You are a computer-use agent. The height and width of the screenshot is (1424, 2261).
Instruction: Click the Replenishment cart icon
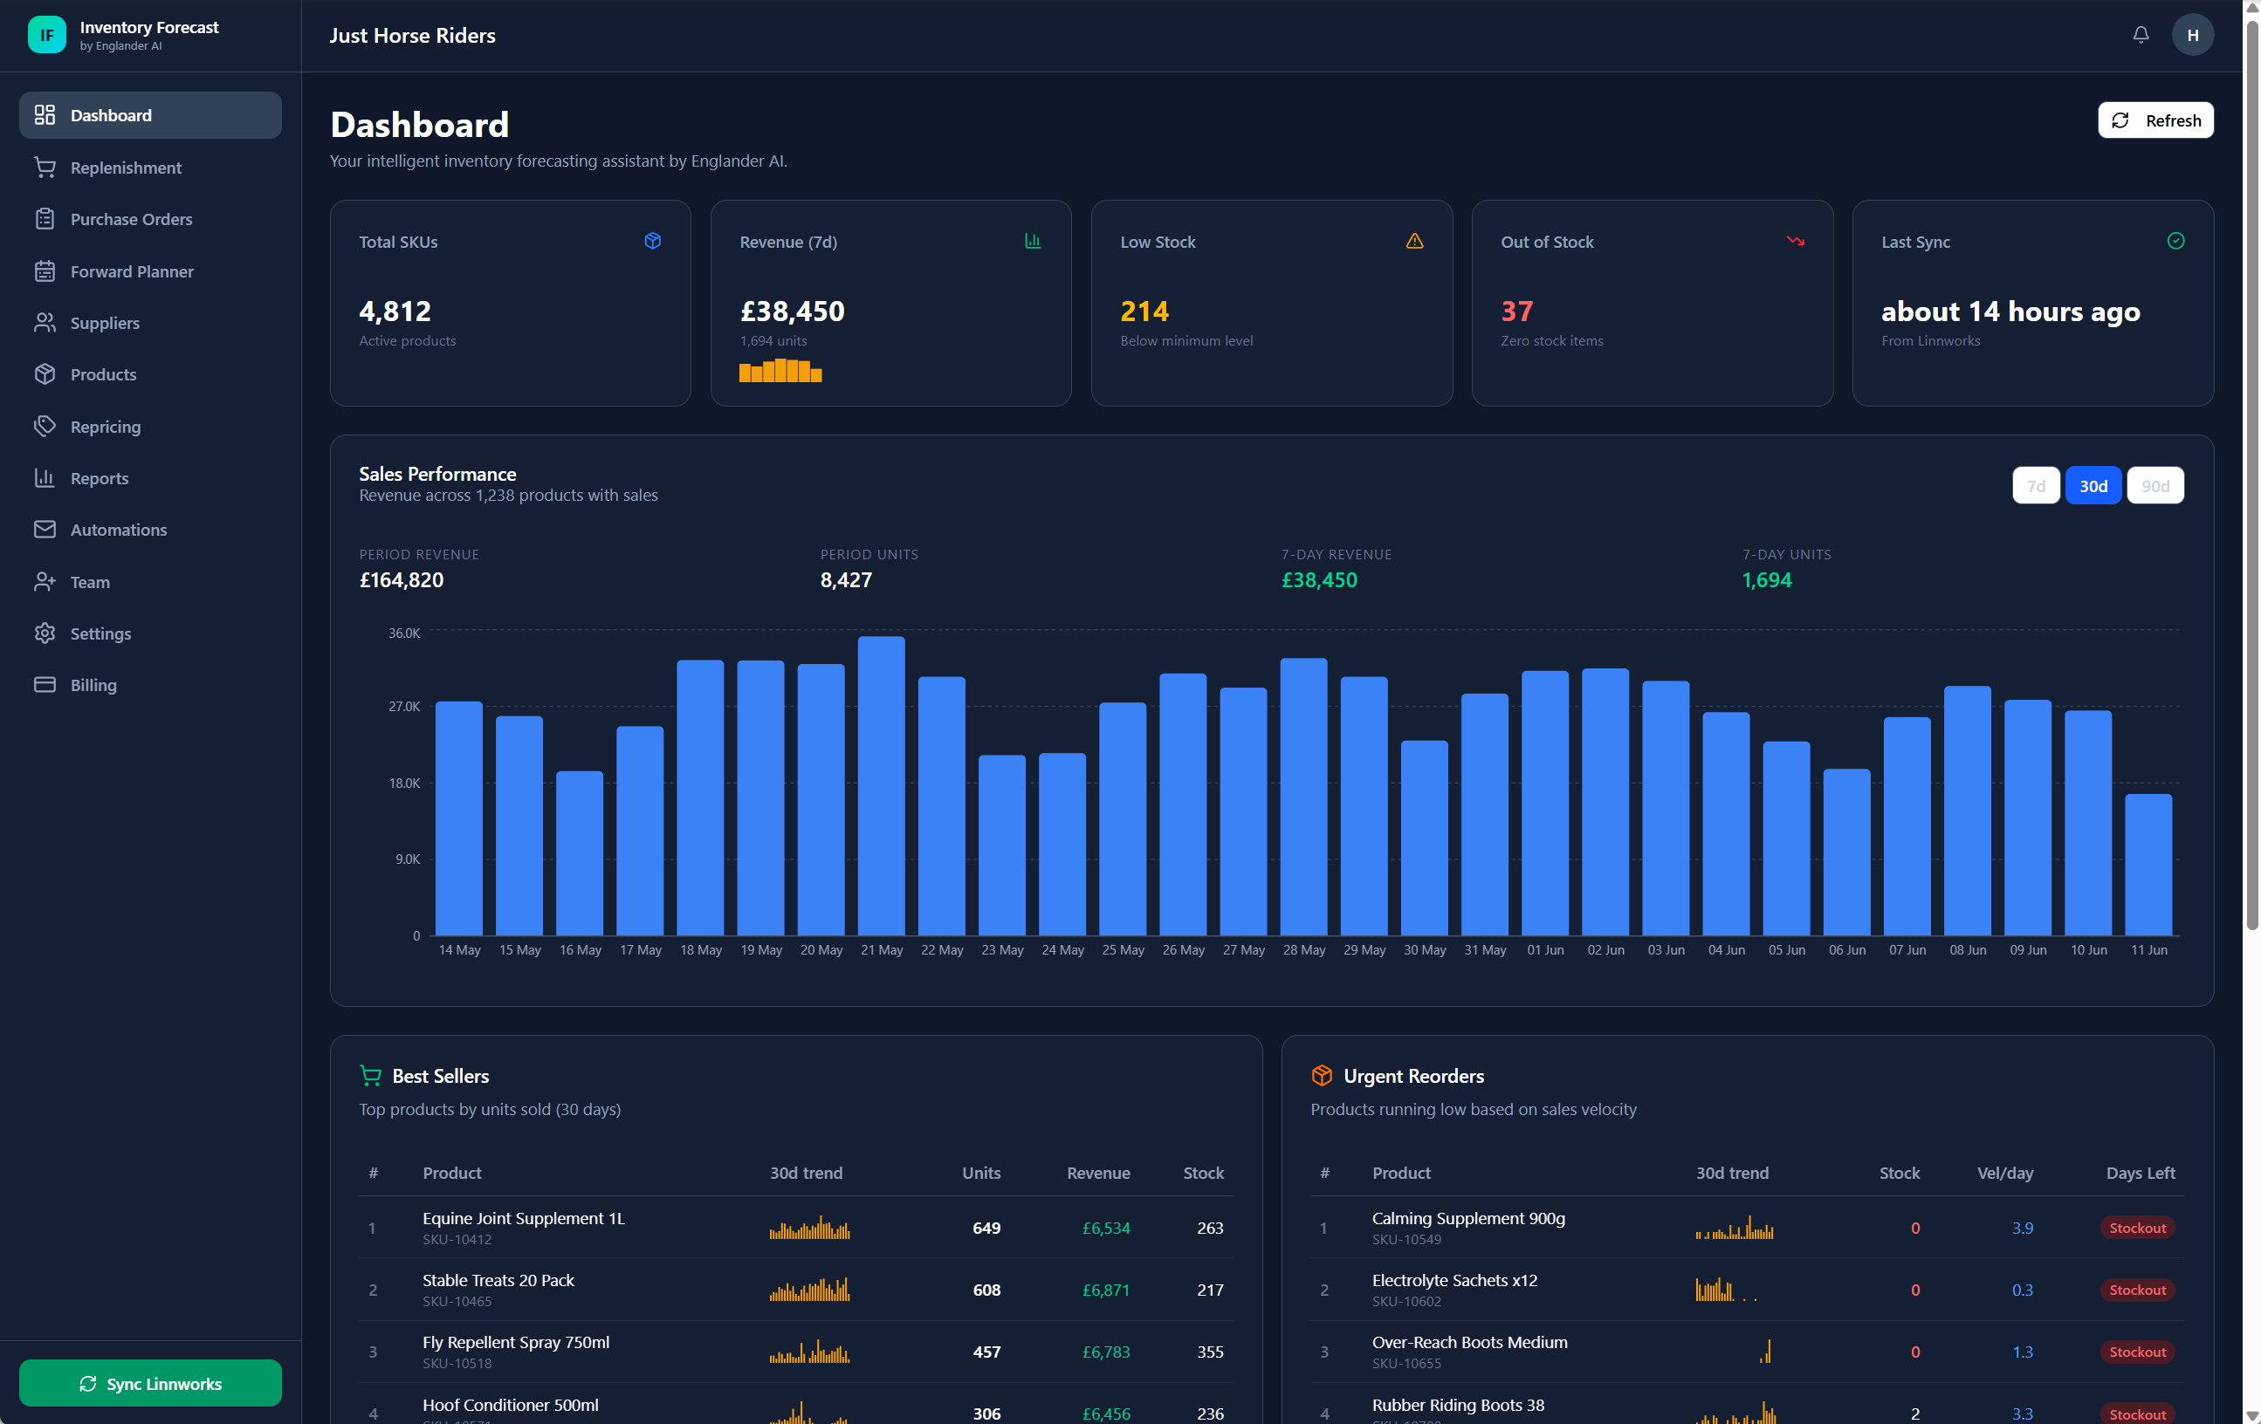(x=45, y=167)
